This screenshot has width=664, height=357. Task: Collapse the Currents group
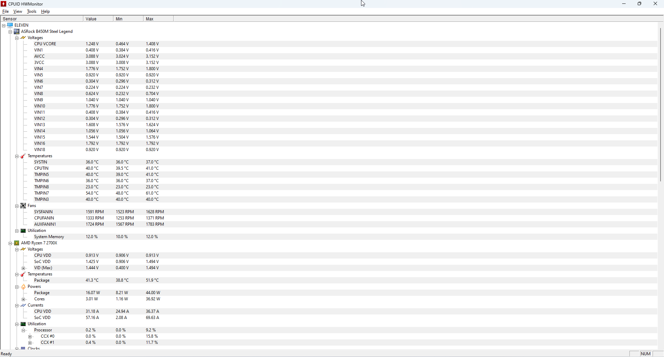(17, 306)
